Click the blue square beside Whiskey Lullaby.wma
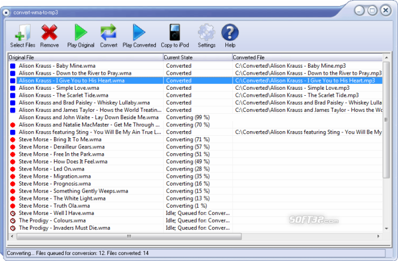 tap(13, 103)
